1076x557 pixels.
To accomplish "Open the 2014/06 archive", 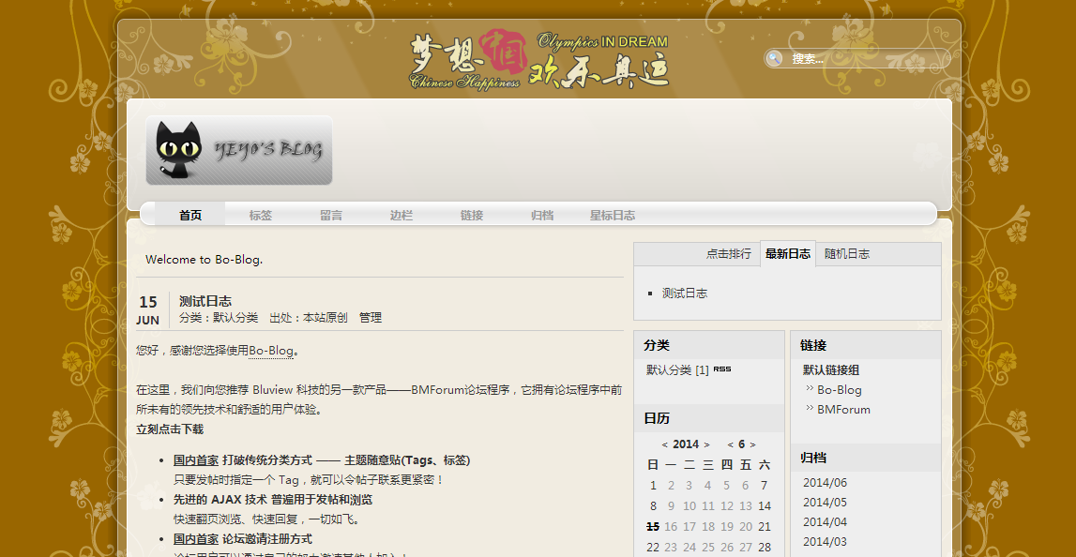I will coord(825,483).
